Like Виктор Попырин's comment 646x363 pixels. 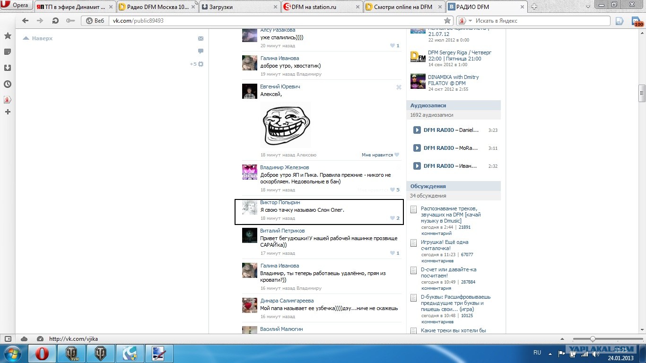pyautogui.click(x=395, y=218)
